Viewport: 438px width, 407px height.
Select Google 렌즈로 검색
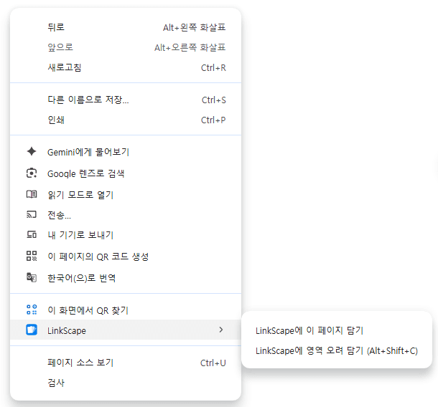click(126, 173)
